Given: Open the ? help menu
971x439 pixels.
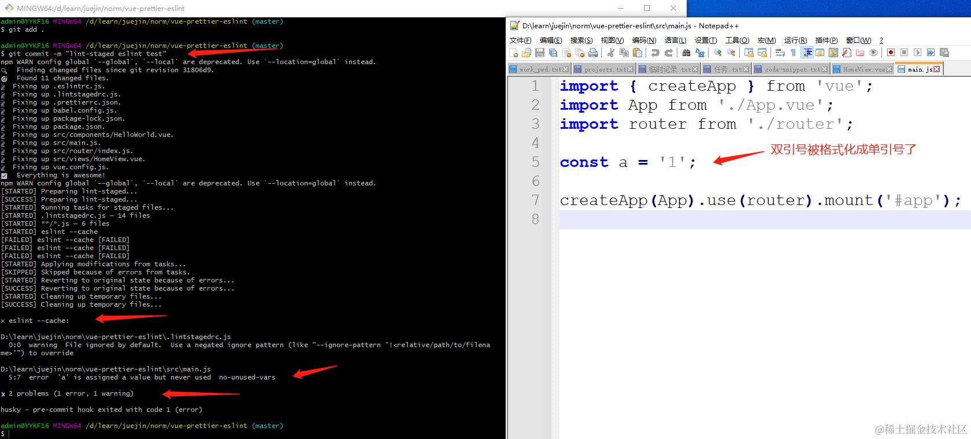Looking at the screenshot, I should click(881, 40).
